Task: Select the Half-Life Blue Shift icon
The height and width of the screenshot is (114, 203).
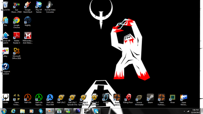Action: click(50, 100)
